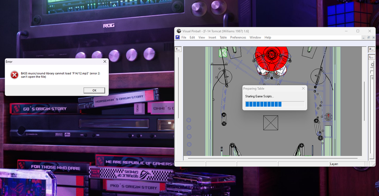
Task: Close the inner table document window
Action: click(x=373, y=38)
